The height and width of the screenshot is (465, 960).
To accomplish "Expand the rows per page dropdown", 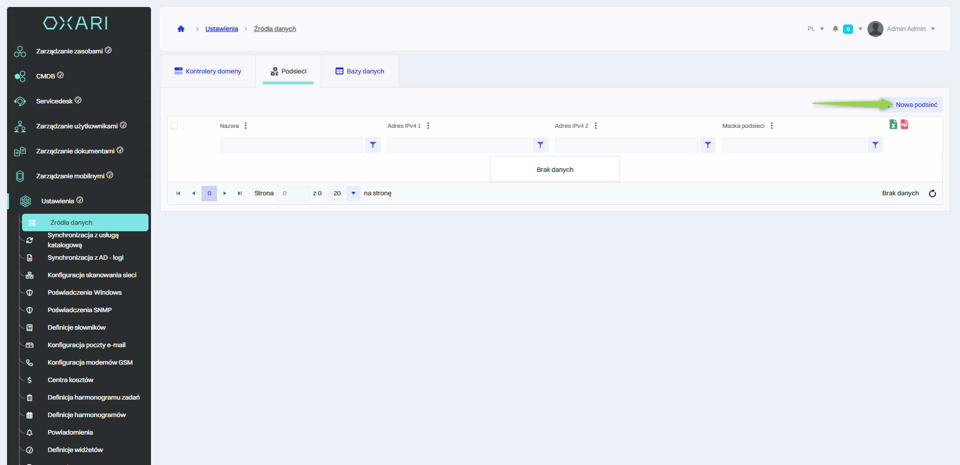I will [x=353, y=193].
